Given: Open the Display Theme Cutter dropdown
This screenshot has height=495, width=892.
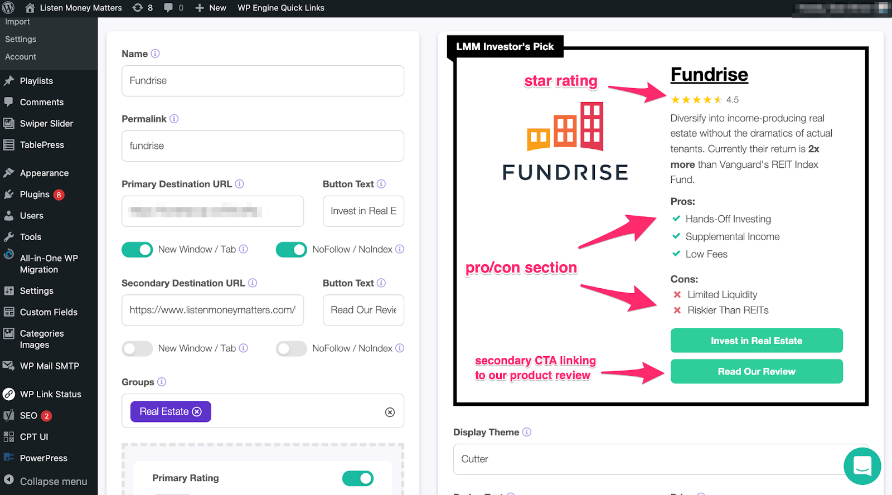Looking at the screenshot, I should click(x=660, y=459).
